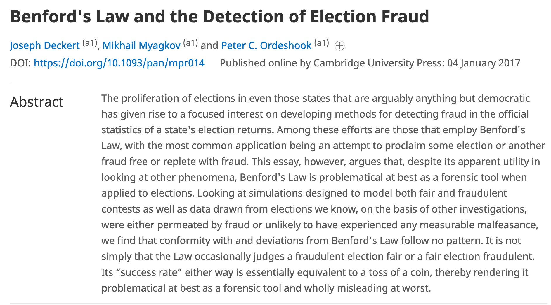Open the doi.org/10.1093/pan/mpr014 link

(119, 63)
